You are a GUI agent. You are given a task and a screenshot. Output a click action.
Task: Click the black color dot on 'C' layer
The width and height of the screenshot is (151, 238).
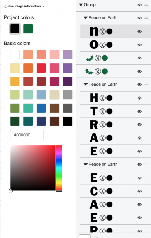click(x=110, y=191)
